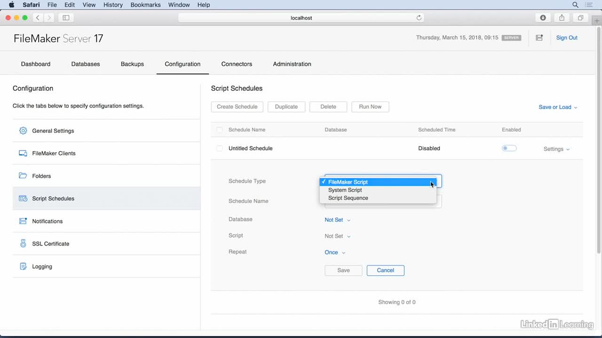Switch to the Databases tab

pyautogui.click(x=86, y=64)
